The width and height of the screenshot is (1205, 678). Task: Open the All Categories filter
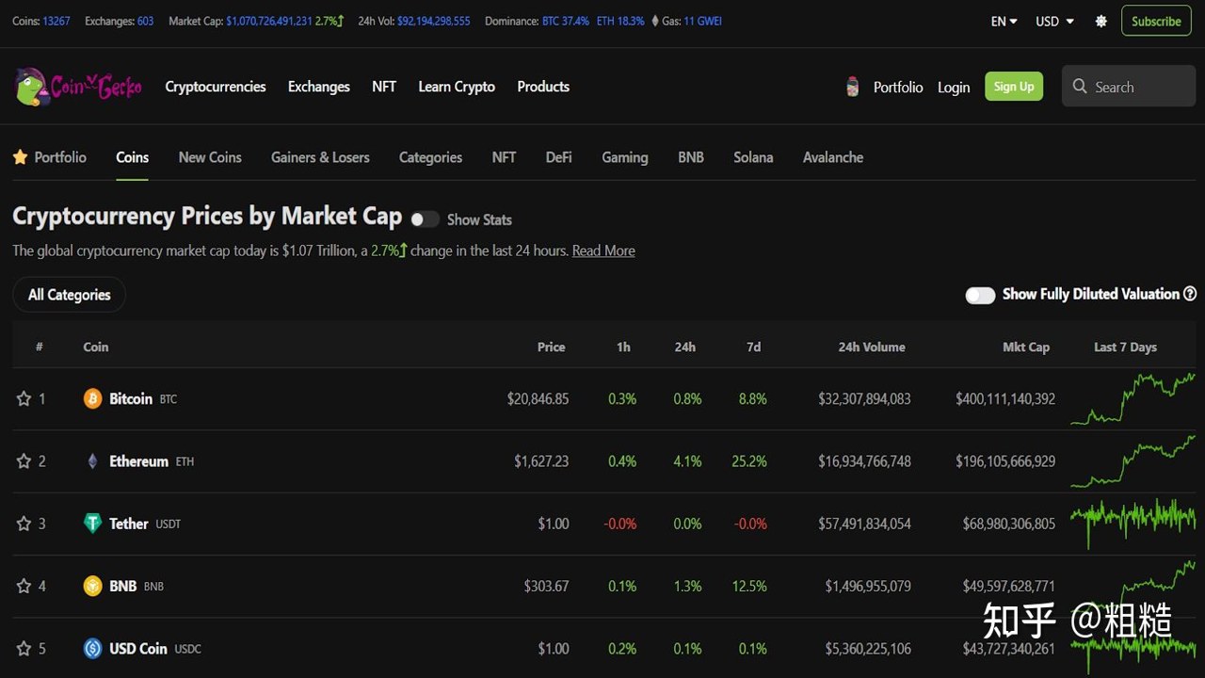click(x=69, y=295)
